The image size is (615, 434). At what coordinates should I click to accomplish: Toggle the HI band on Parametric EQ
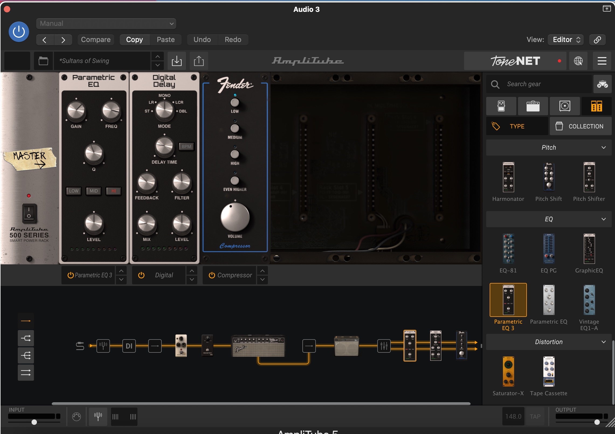[x=113, y=191]
